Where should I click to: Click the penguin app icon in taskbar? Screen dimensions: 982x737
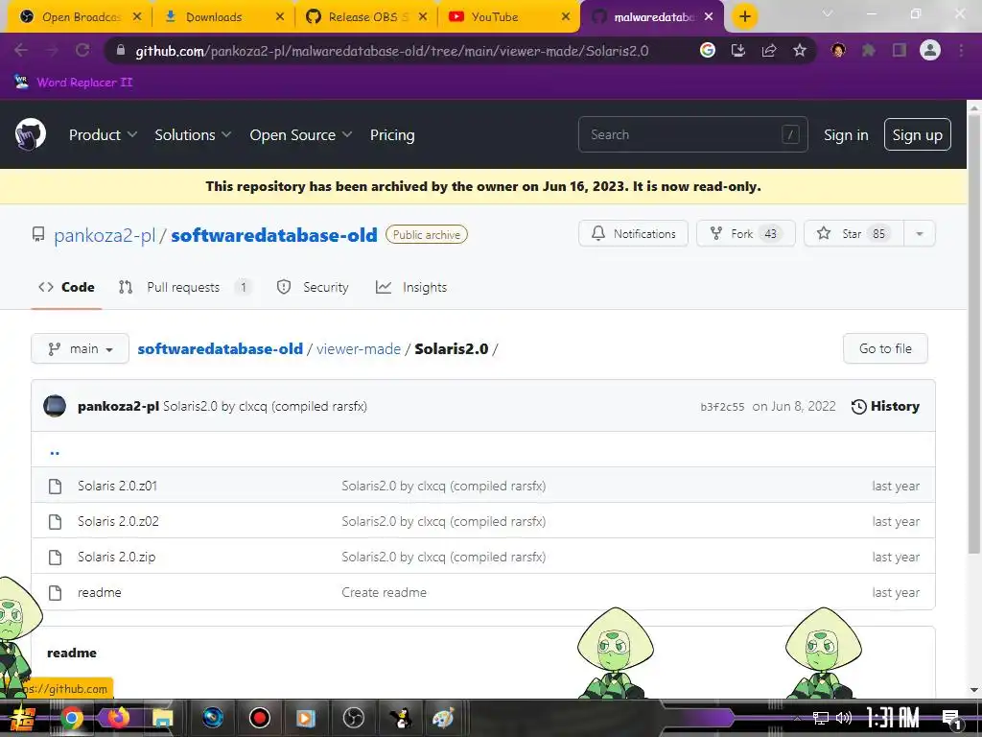(400, 718)
